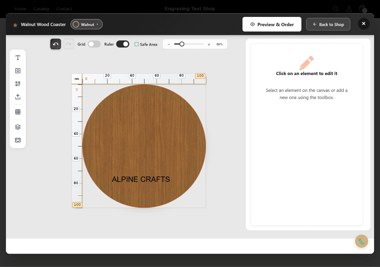The width and height of the screenshot is (380, 267).
Task: Open the image element tool
Action: pos(18,71)
